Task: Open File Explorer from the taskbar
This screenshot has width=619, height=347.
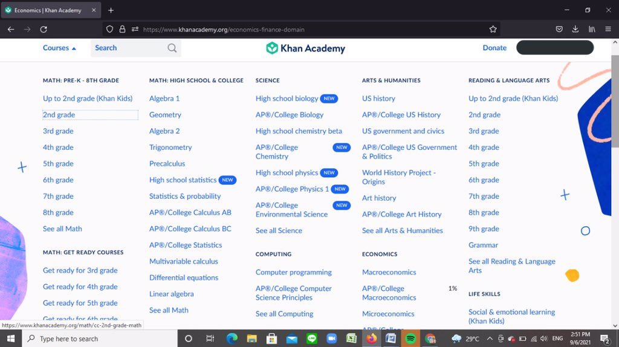Action: tap(252, 339)
